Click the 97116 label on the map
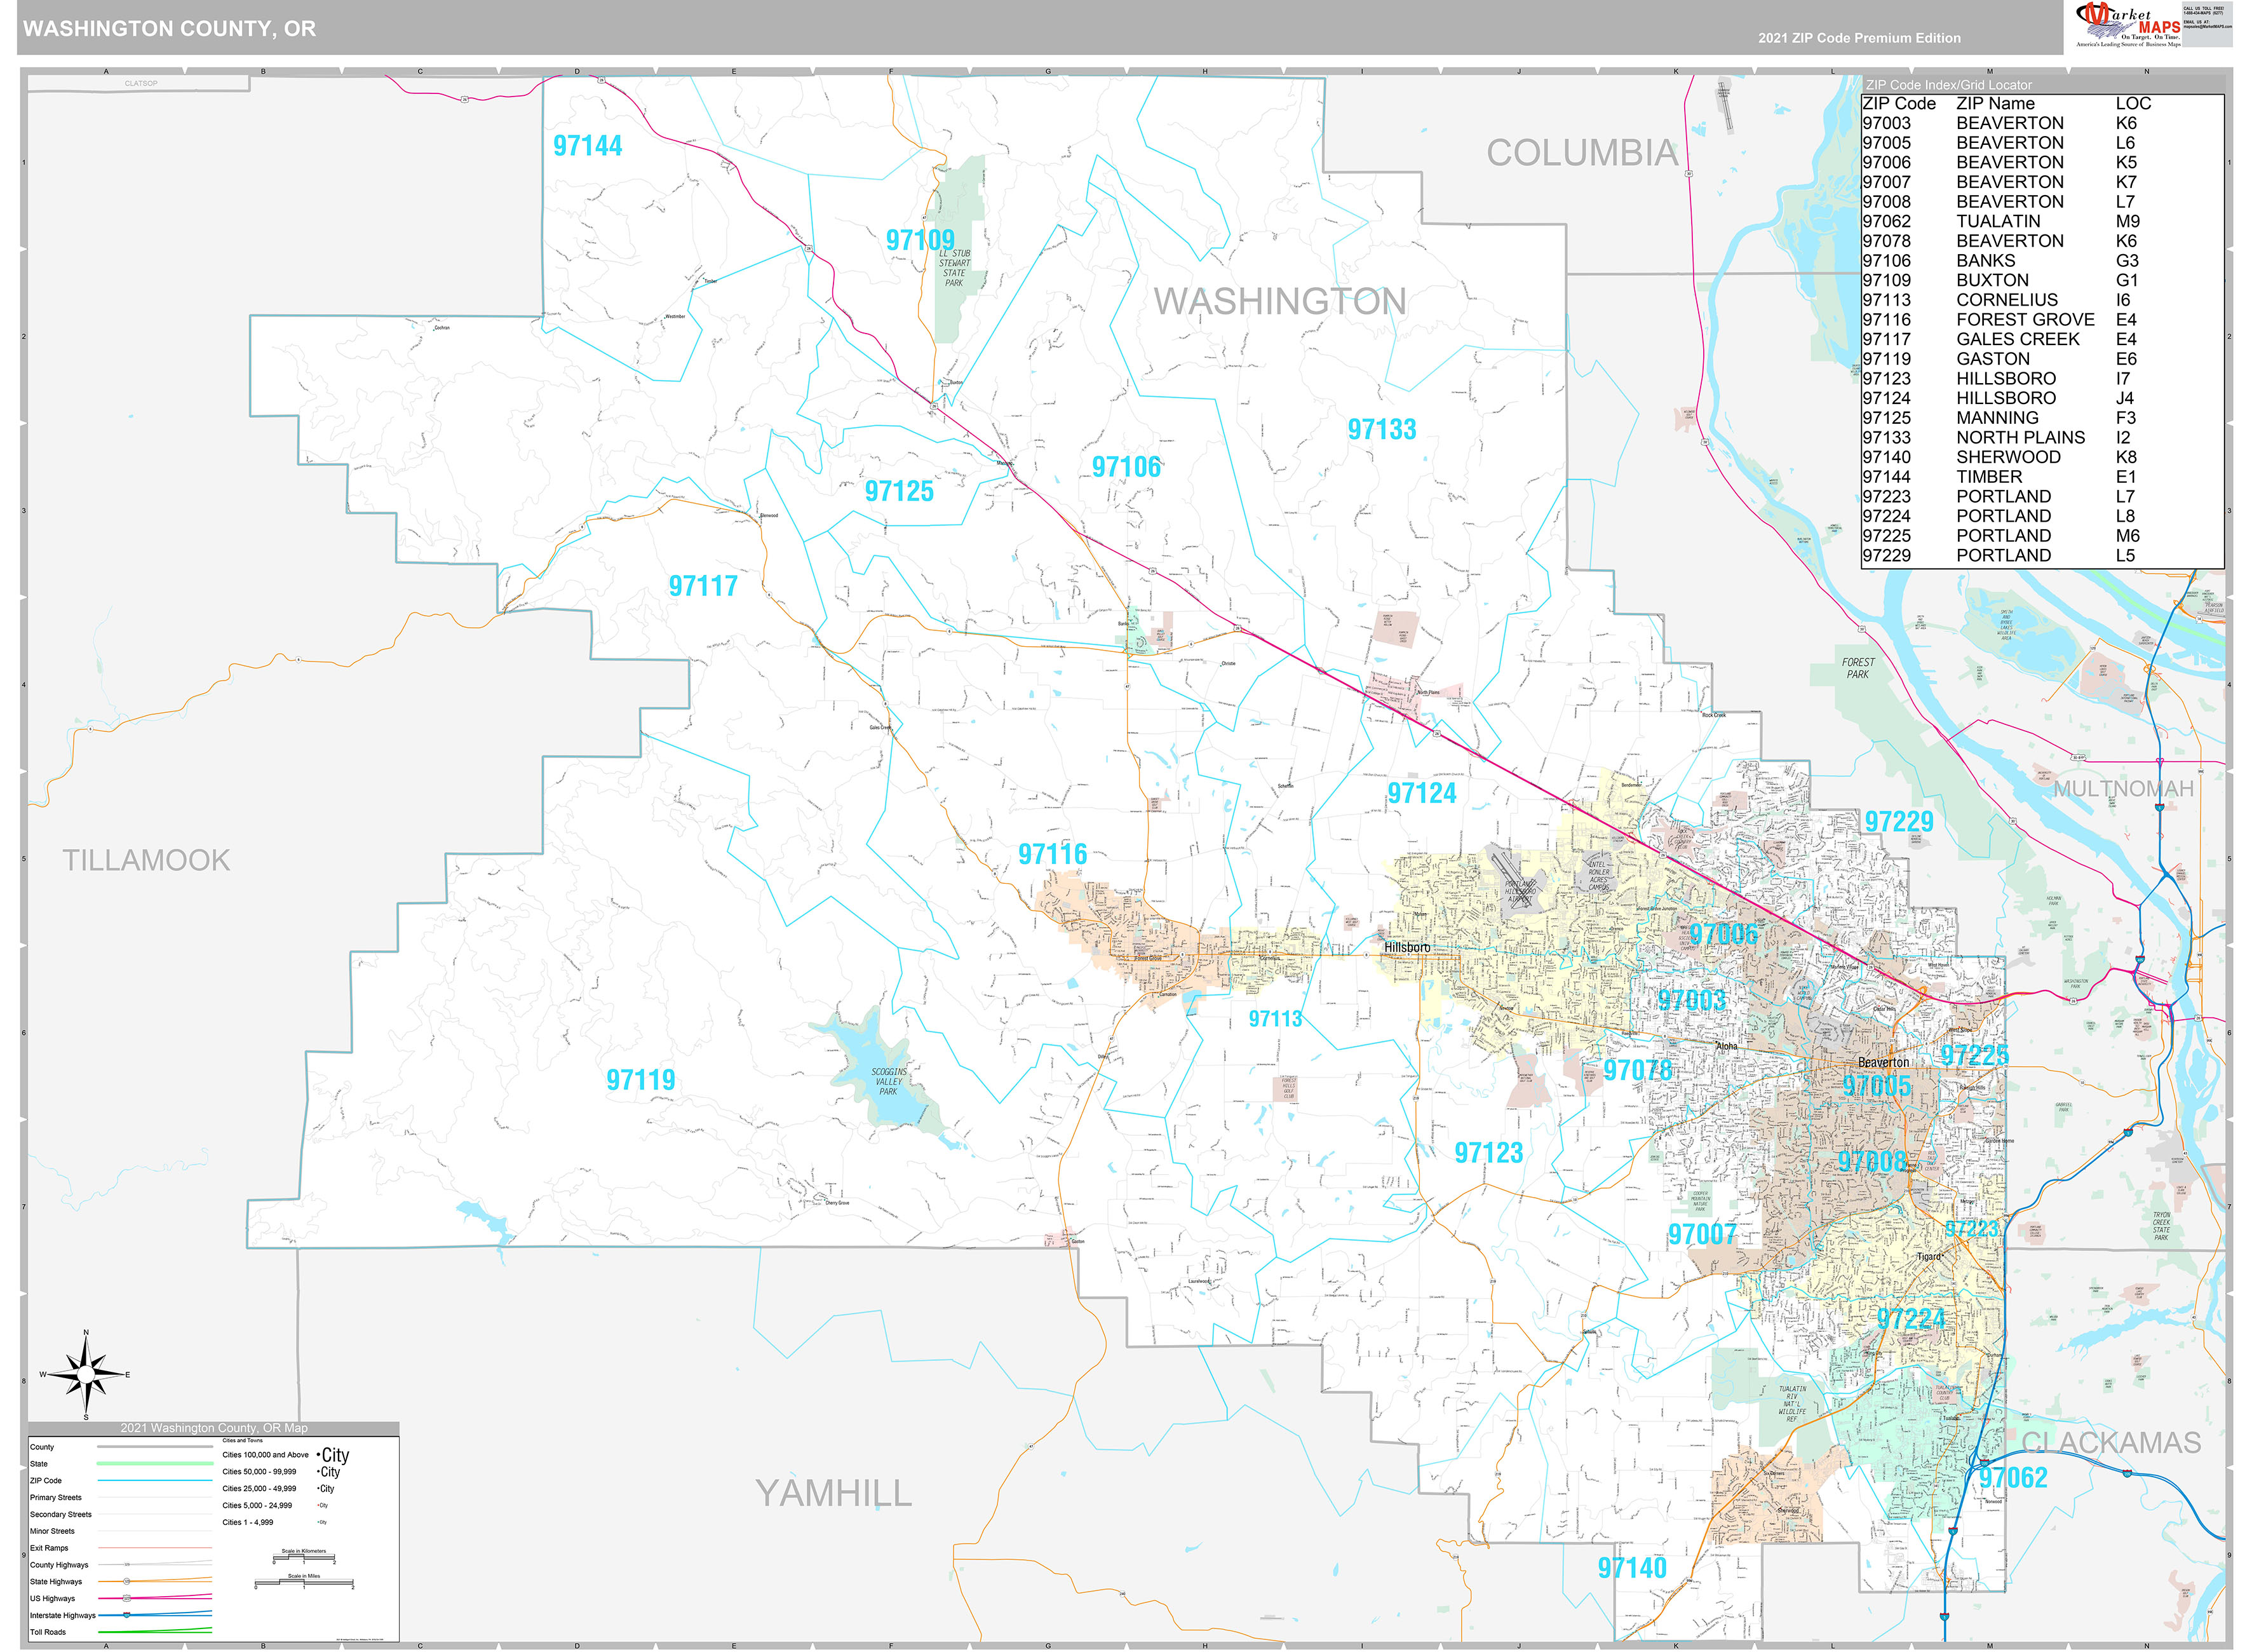Viewport: 2252px width, 1652px height. [1051, 854]
